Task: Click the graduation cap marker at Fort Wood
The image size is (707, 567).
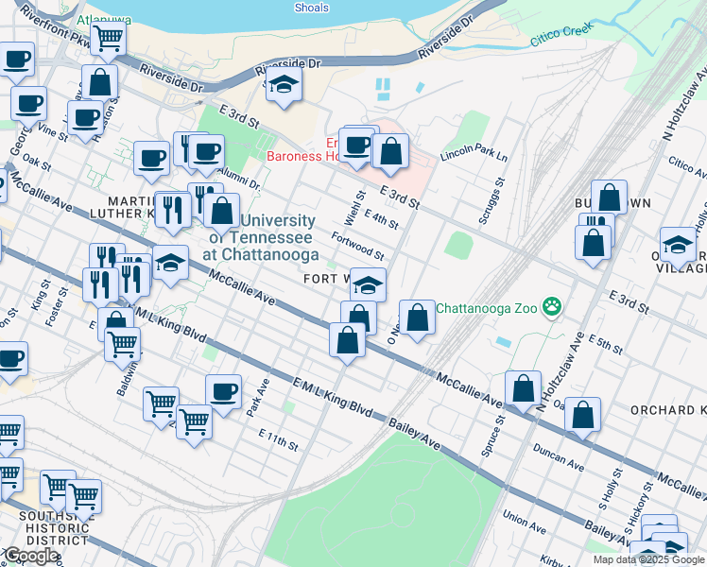Action: 368,285
